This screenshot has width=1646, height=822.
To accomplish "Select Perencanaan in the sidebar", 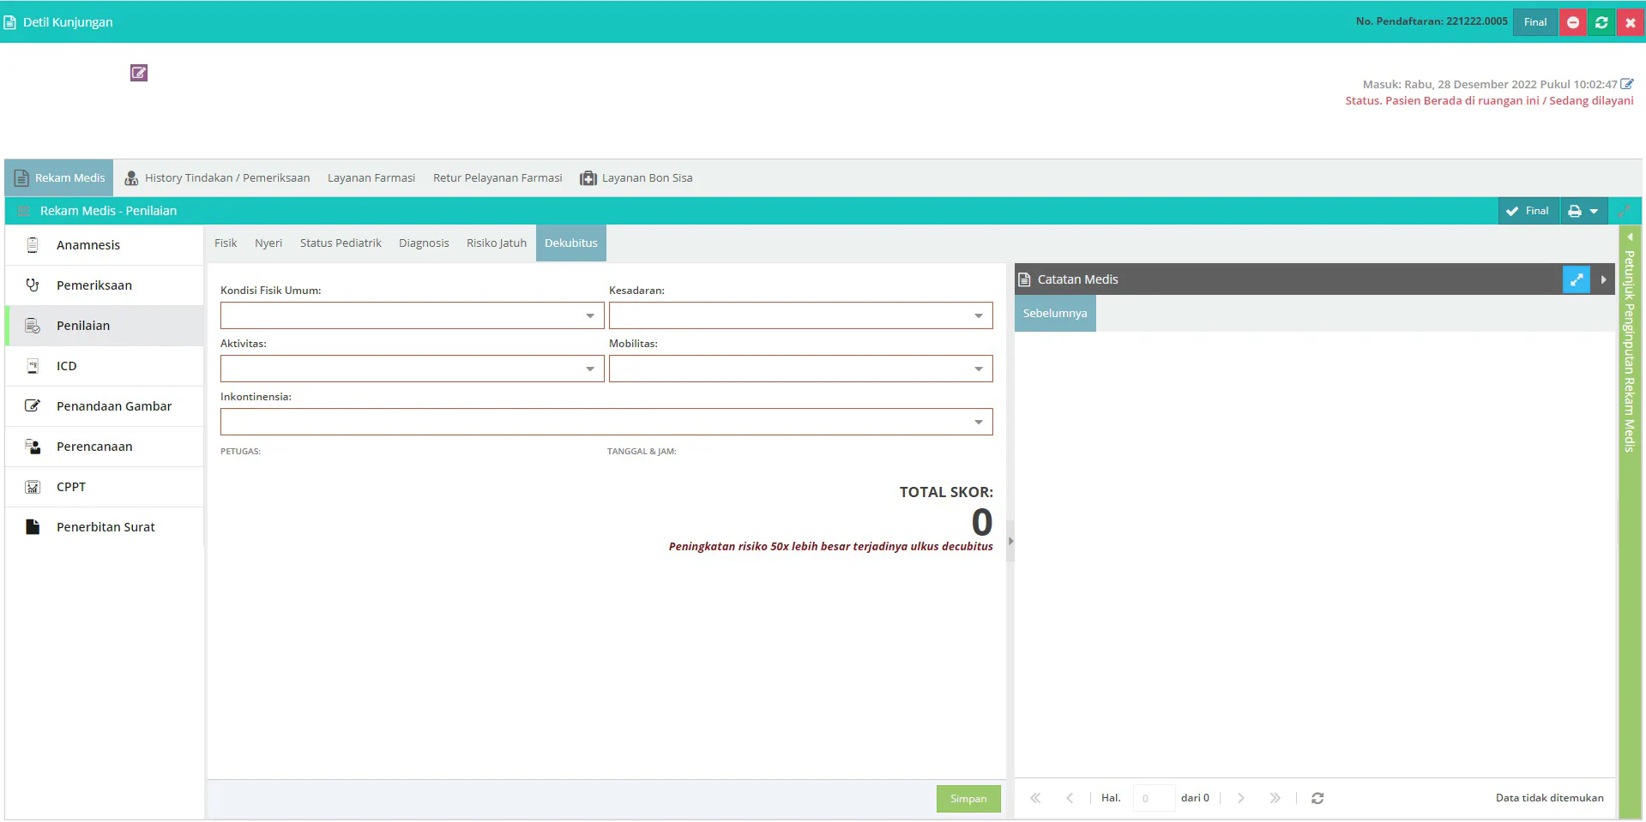I will coord(105,447).
